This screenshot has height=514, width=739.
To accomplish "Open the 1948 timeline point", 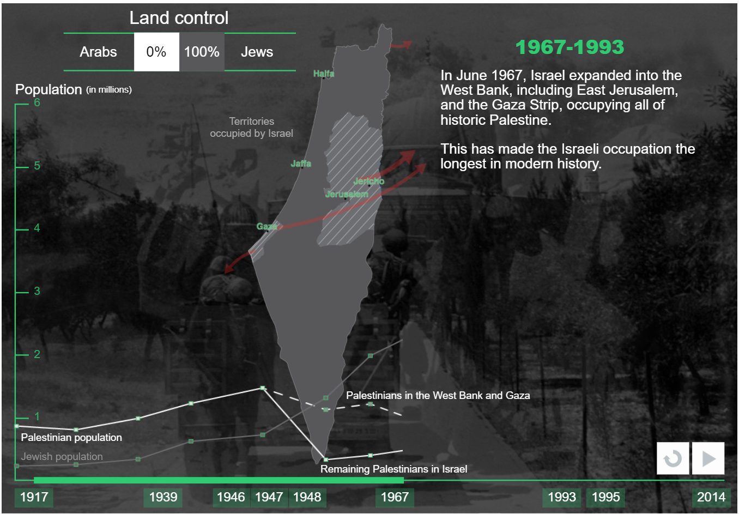I will 307,497.
